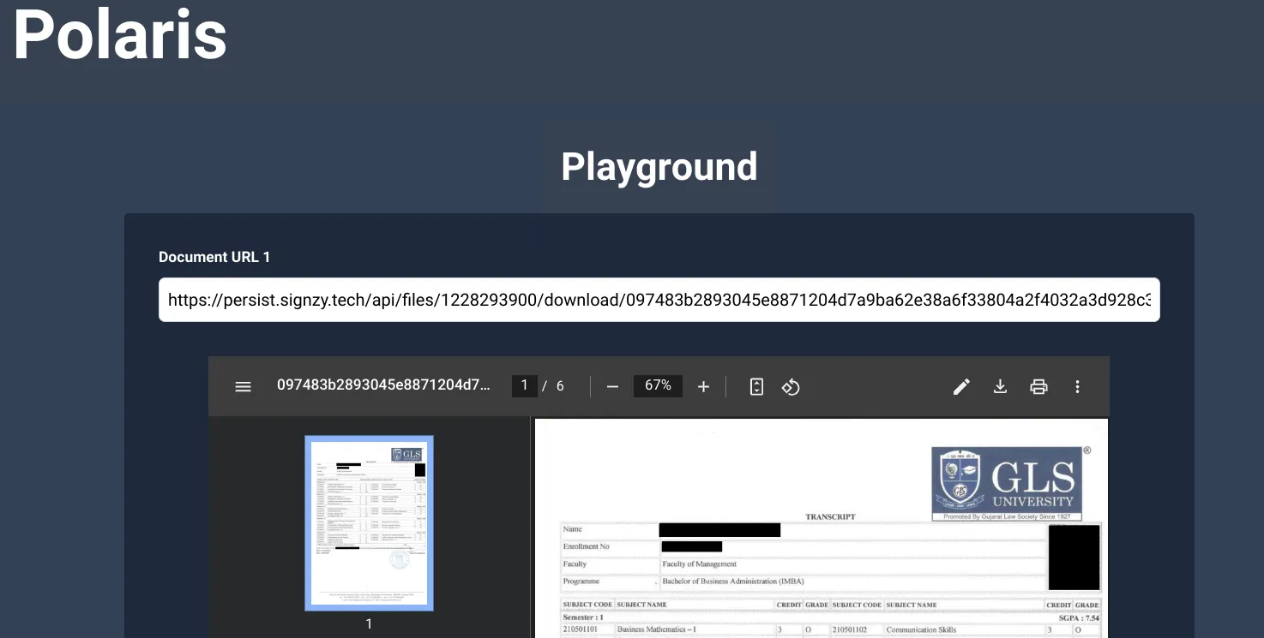This screenshot has height=638, width=1264.
Task: Zoom in with the plus icon
Action: pos(703,386)
